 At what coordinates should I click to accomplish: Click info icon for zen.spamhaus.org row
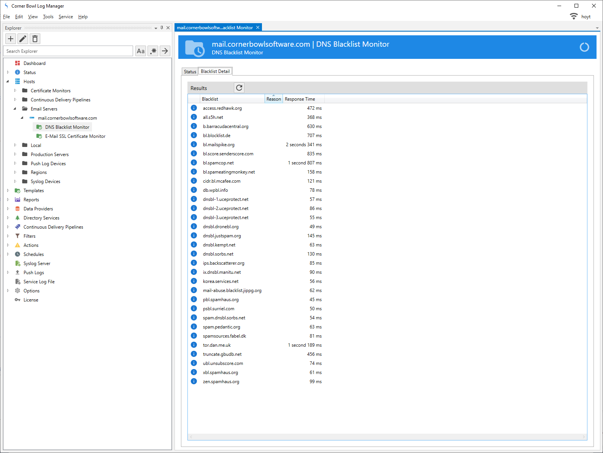pos(194,381)
